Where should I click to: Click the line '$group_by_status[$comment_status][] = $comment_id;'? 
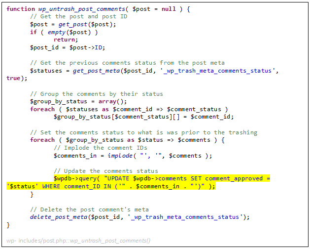(x=144, y=117)
